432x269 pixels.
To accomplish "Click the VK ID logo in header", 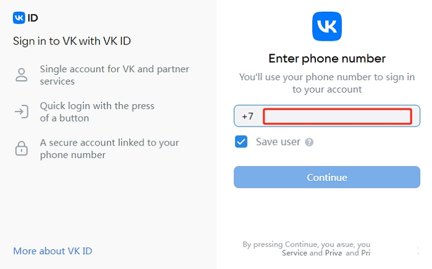I will point(25,18).
